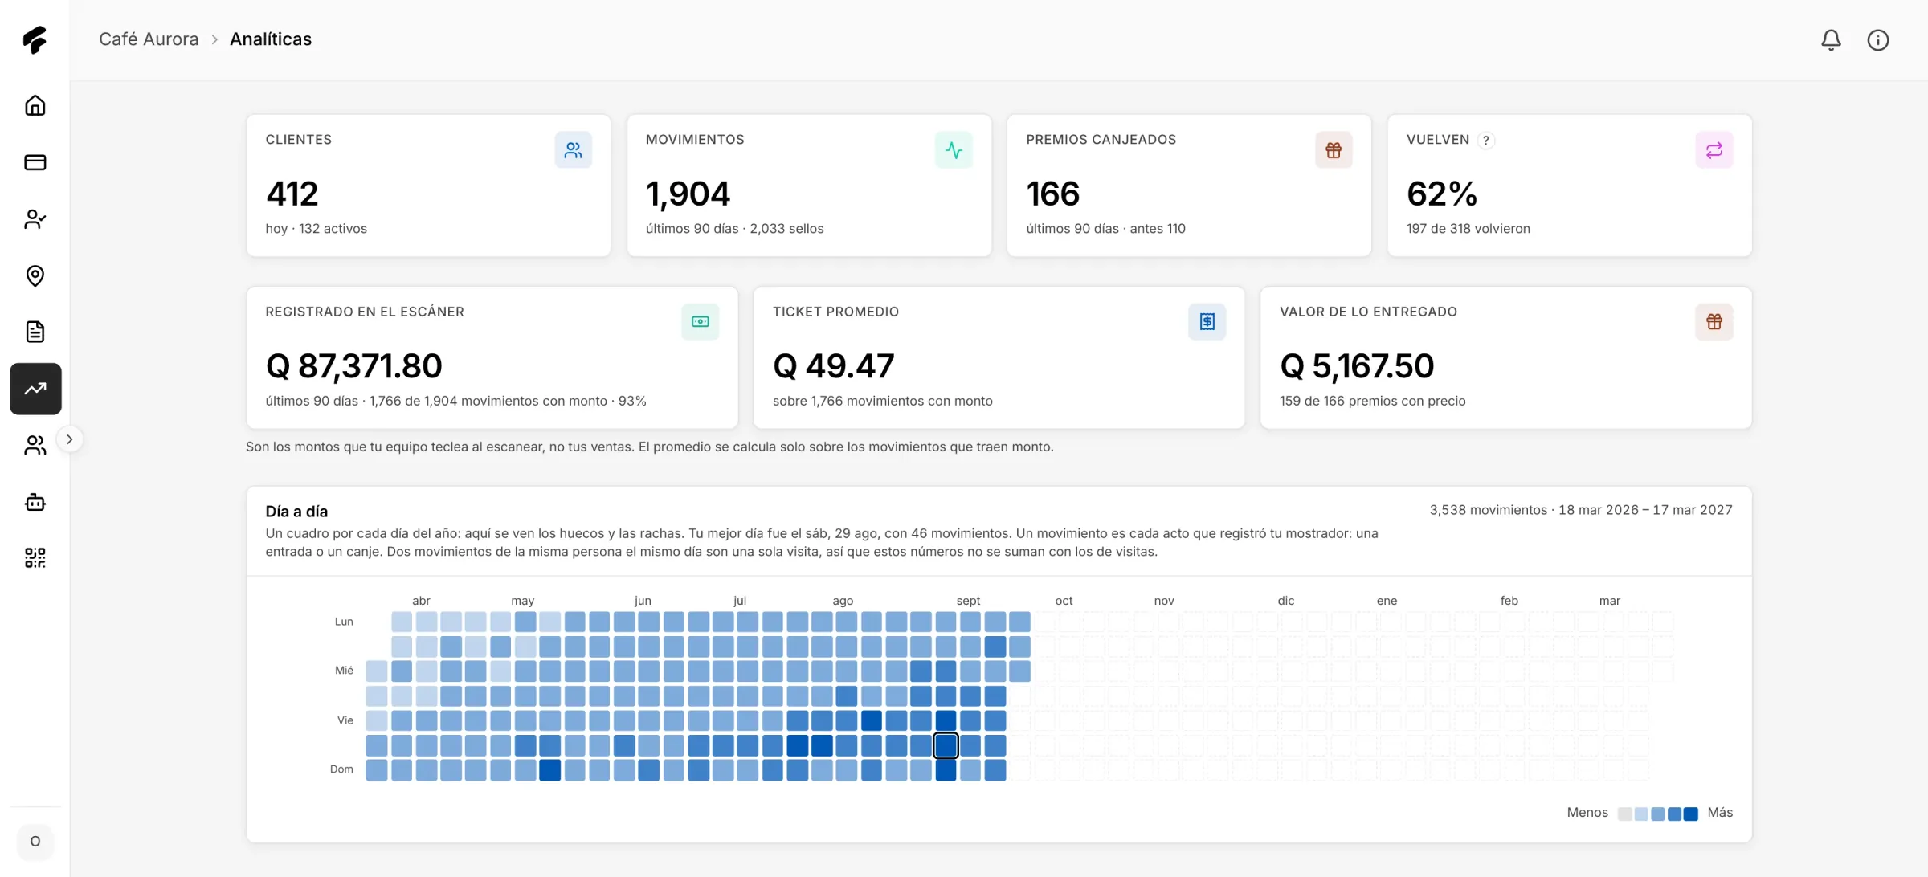Open the location pin icon in sidebar
Viewport: 1928px width, 877px height.
(x=35, y=275)
